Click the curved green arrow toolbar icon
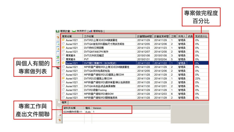Image resolution: width=234 pixels, height=132 pixels. pyautogui.click(x=58, y=57)
